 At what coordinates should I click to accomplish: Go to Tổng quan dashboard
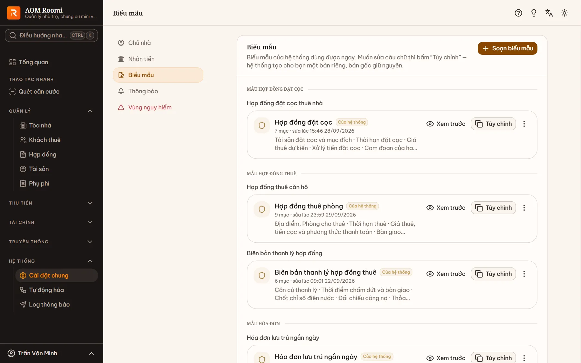coord(51,62)
